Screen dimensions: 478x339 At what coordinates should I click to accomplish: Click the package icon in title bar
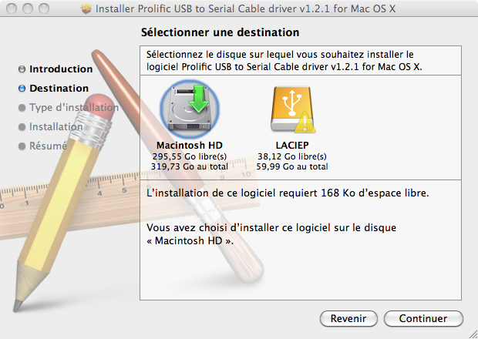[86, 8]
